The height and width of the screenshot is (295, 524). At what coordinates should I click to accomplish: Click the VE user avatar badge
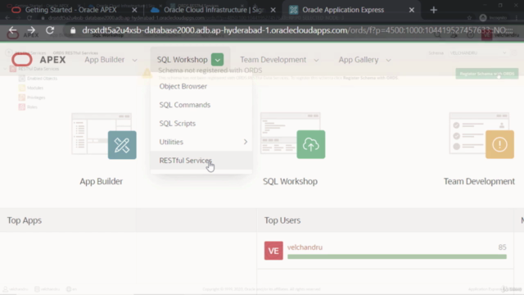[x=273, y=251]
